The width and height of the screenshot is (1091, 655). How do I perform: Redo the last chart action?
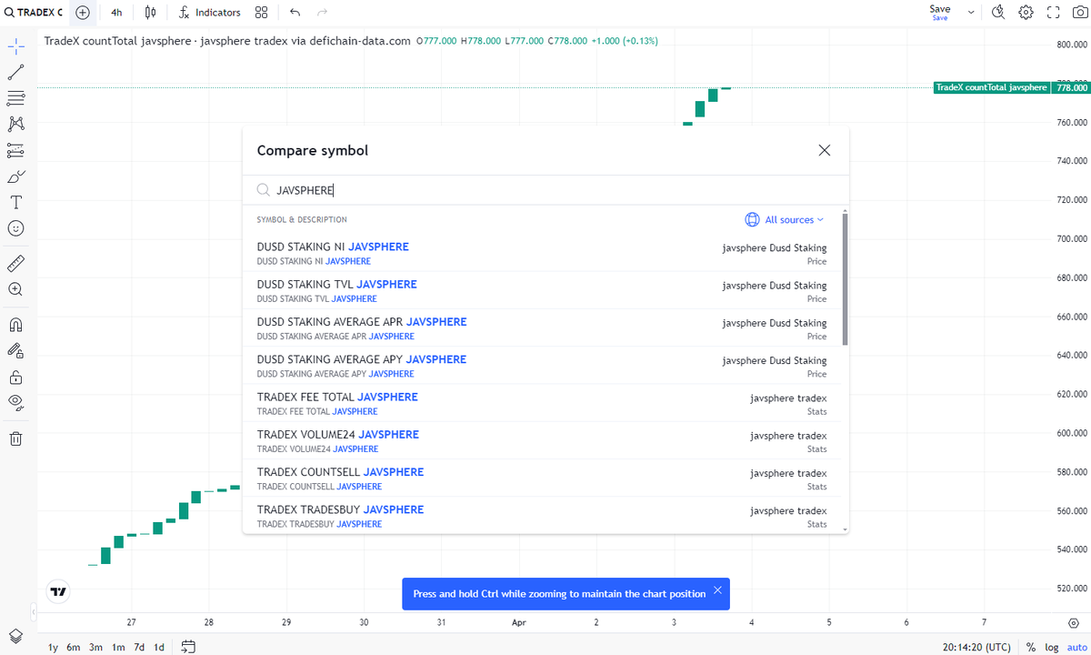tap(322, 13)
